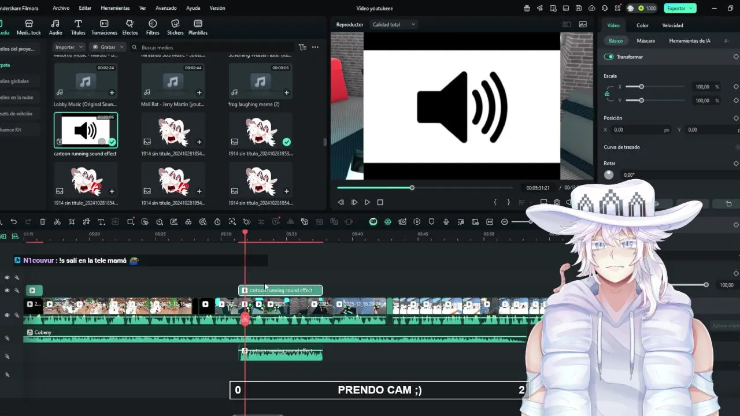Click the gift box icon in title bar
Screen dimensions: 740x416
527,8
